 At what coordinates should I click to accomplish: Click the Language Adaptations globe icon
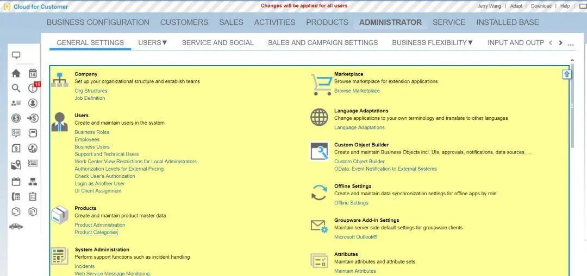pyautogui.click(x=320, y=117)
